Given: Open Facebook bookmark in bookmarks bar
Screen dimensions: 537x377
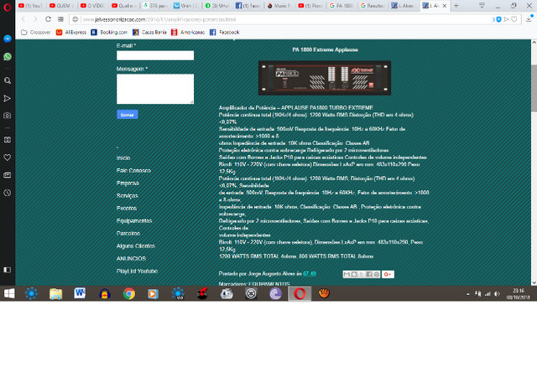Looking at the screenshot, I should [x=224, y=32].
